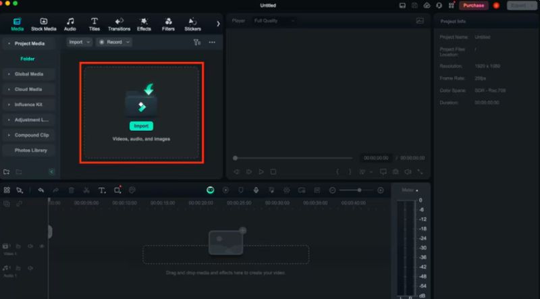Click the next frame button in player
Viewport: 540px width, 299px height.
(248, 171)
